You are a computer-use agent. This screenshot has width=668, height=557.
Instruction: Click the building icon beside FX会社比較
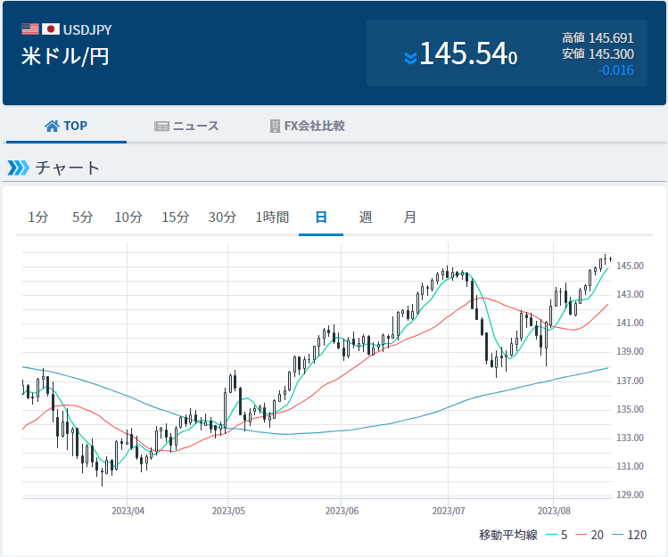click(x=275, y=126)
